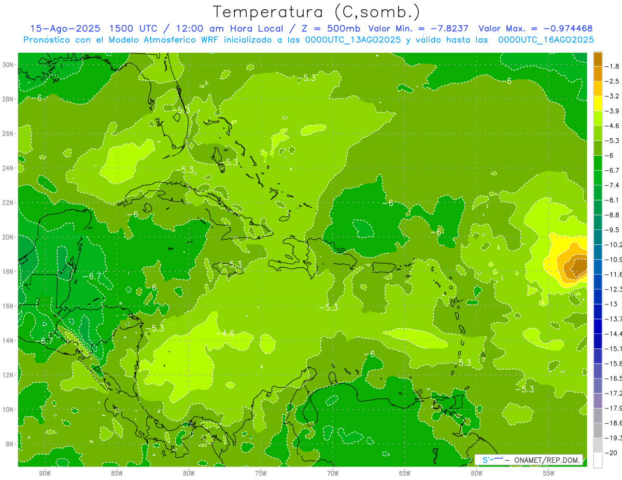The image size is (622, 480).
Task: Click the legend label '-11.6'
Action: tap(614, 274)
